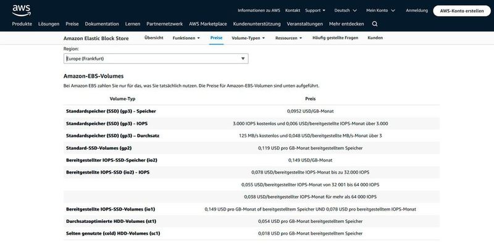494x247 pixels.
Task: Click the AWS logo
Action: [x=22, y=10]
